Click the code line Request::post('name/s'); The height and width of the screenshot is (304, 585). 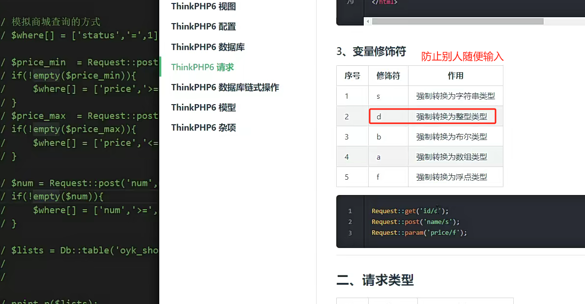415,221
